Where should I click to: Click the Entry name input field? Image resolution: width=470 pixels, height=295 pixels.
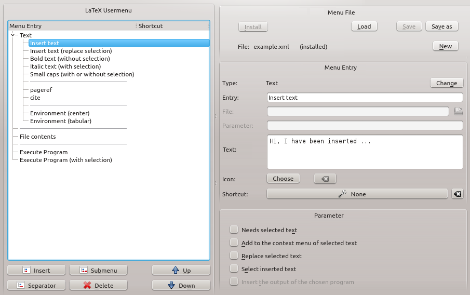(365, 98)
